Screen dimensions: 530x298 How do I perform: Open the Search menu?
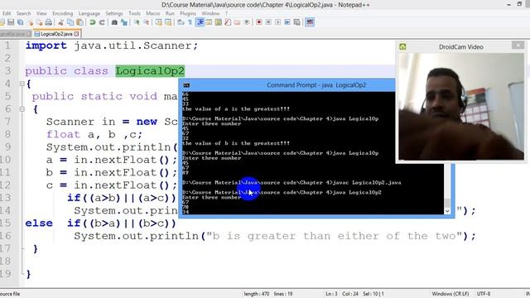pyautogui.click(x=24, y=13)
